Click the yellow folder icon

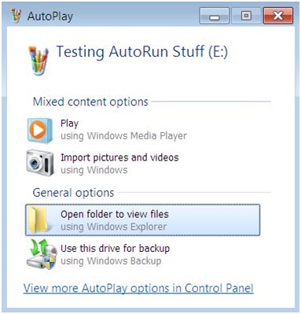(x=39, y=220)
